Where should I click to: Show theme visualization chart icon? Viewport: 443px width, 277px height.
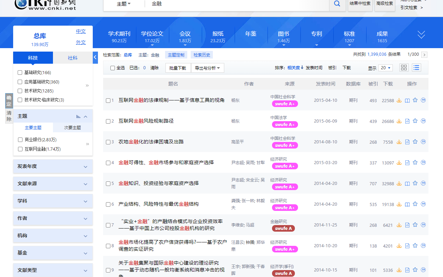click(78, 116)
